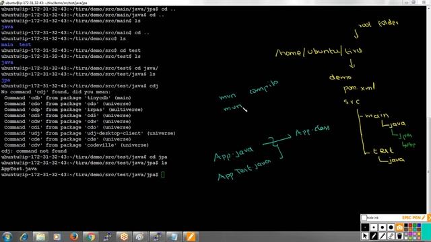431x242 pixels.
Task: Pick the black ink color
Action: 406,225
